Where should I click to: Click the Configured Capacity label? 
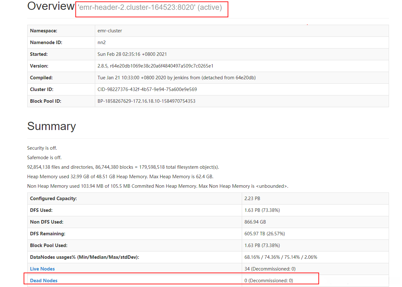coord(53,199)
